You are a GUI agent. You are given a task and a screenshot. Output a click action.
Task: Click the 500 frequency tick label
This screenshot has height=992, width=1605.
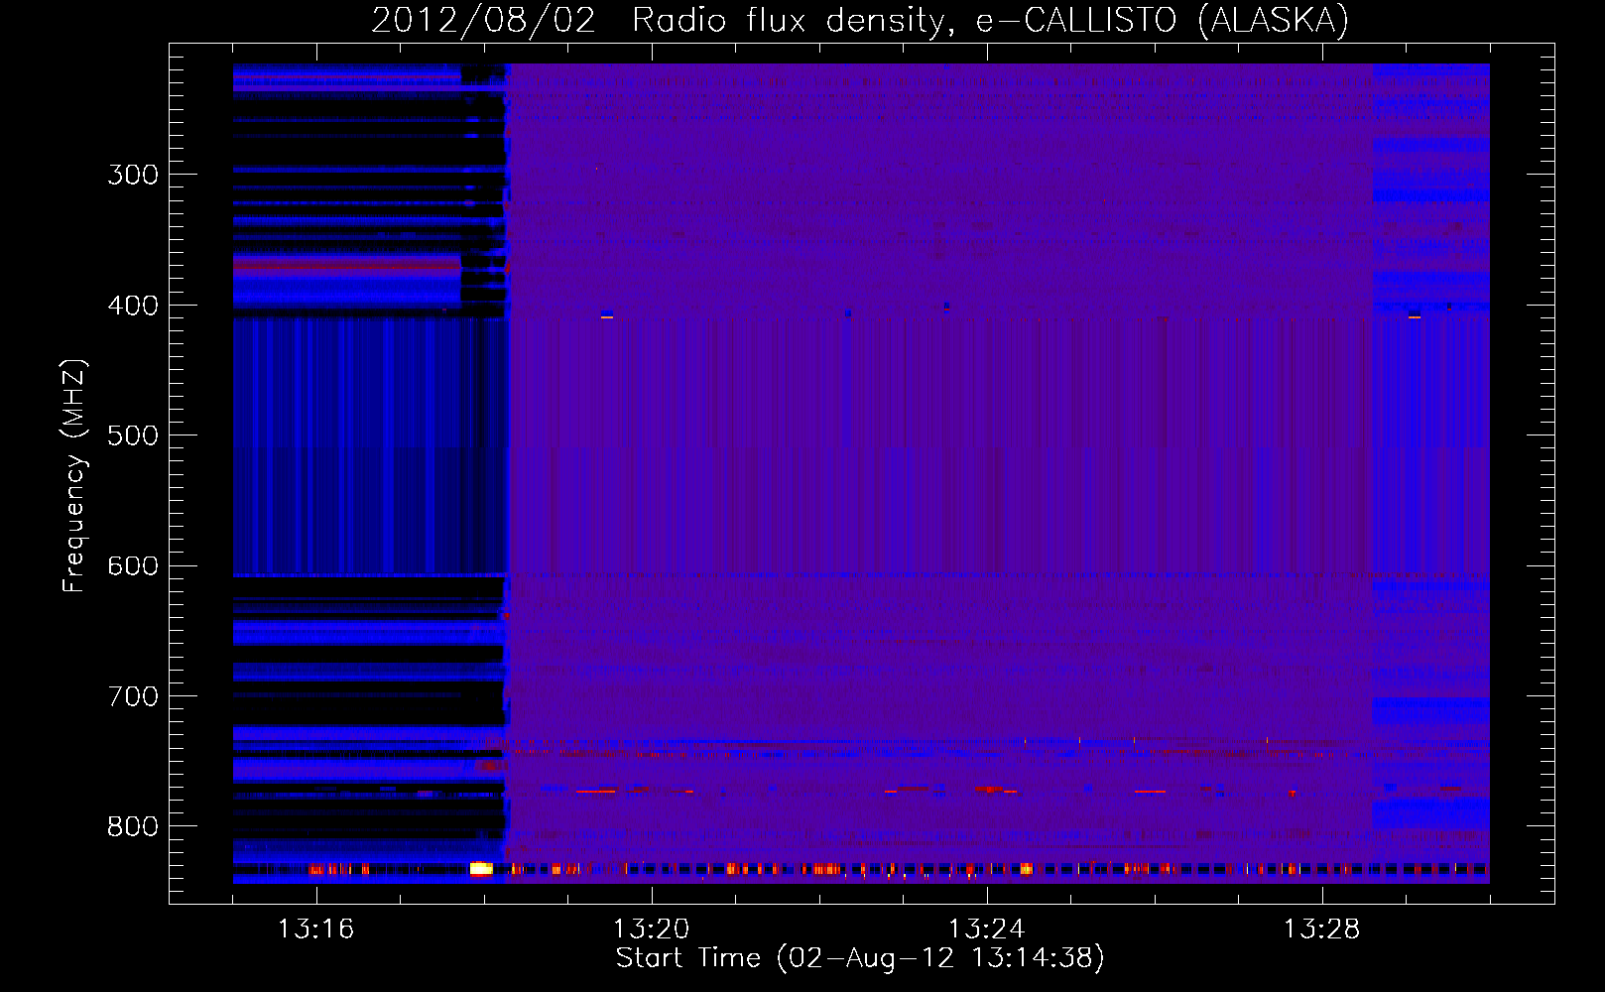click(x=133, y=435)
